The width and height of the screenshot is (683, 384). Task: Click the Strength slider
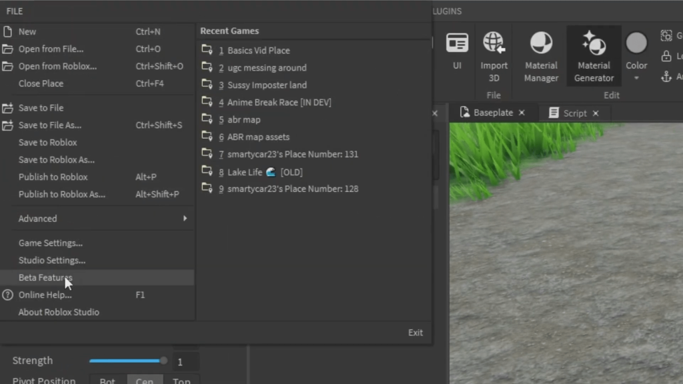coord(128,361)
